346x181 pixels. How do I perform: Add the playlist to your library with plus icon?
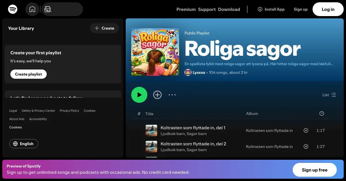point(157,95)
